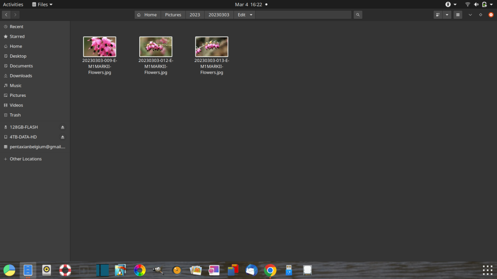This screenshot has height=279, width=497.
Task: Click the battery charging icon
Action: (484, 4)
